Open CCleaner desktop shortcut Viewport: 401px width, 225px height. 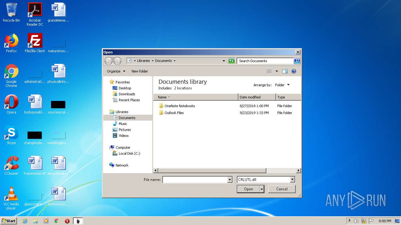click(11, 166)
